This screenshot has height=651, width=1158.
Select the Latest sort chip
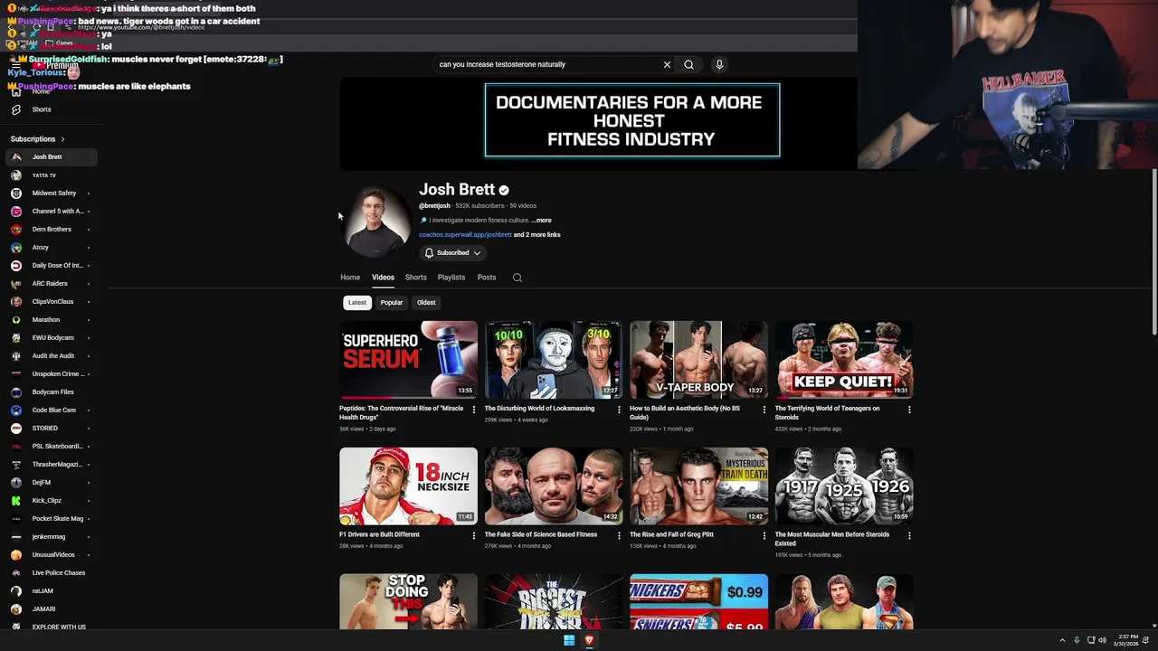point(357,303)
